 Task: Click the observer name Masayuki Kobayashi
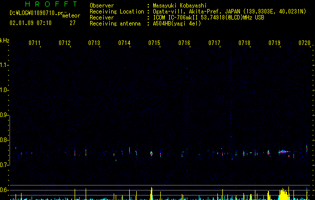[x=180, y=5]
